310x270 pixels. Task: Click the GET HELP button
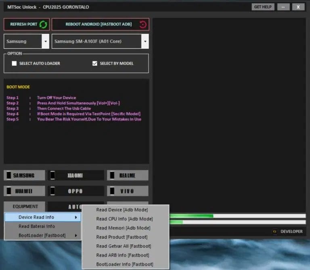click(x=263, y=7)
